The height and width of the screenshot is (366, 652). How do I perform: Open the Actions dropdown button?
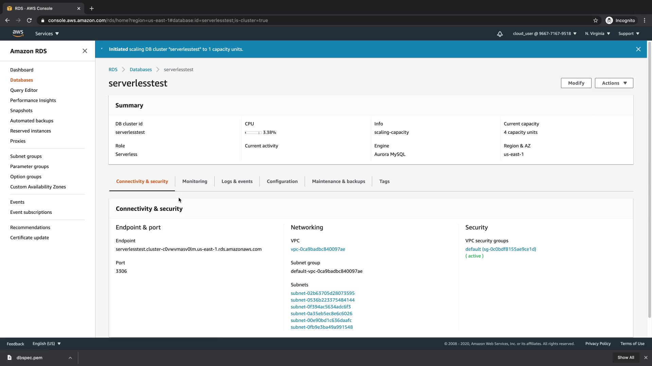pos(614,83)
